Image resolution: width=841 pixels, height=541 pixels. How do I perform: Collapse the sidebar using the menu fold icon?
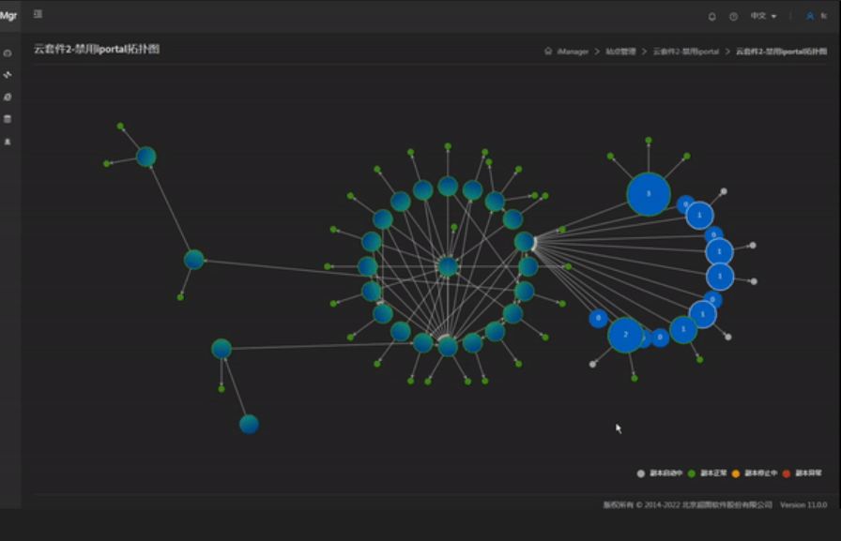coord(38,15)
